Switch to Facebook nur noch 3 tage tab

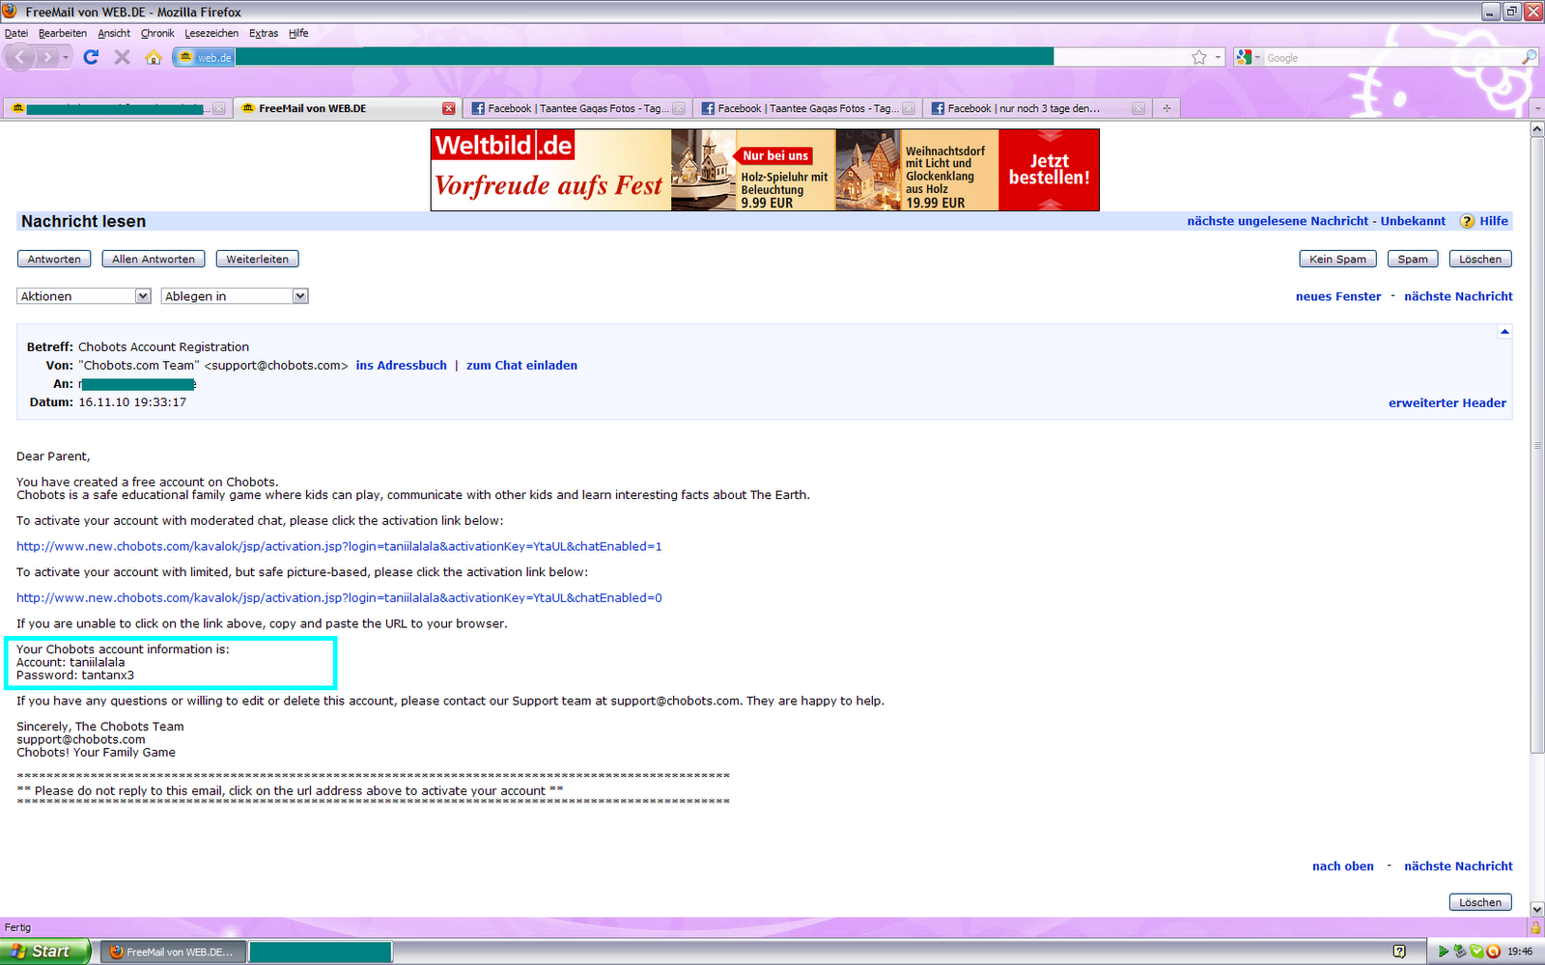point(1037,108)
